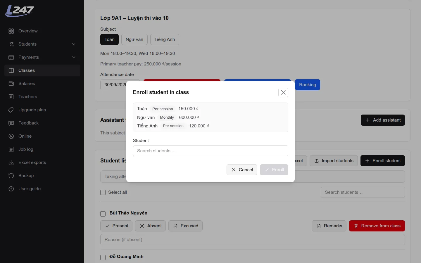
Task: Mark Bùi Thảo Nguyên as Excused
Action: (185, 226)
